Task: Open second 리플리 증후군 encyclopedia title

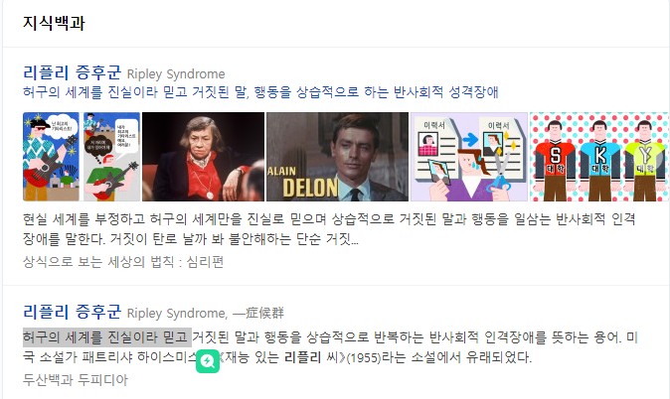Action: (x=73, y=312)
